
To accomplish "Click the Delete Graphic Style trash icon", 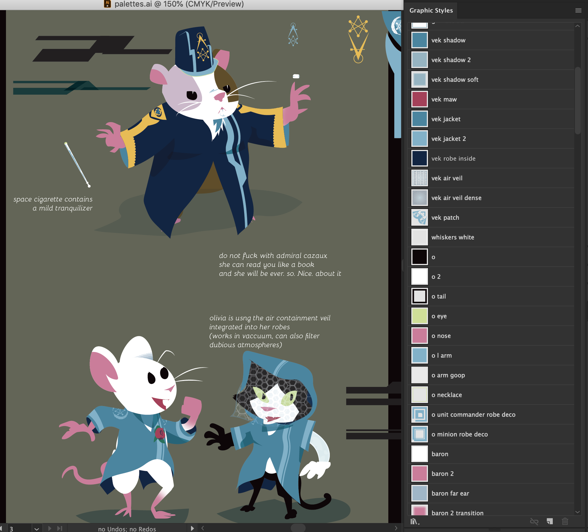I will (x=565, y=522).
